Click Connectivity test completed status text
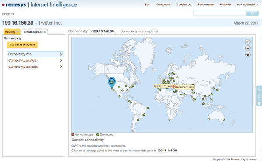The width and height of the screenshot is (262, 161). (x=139, y=31)
